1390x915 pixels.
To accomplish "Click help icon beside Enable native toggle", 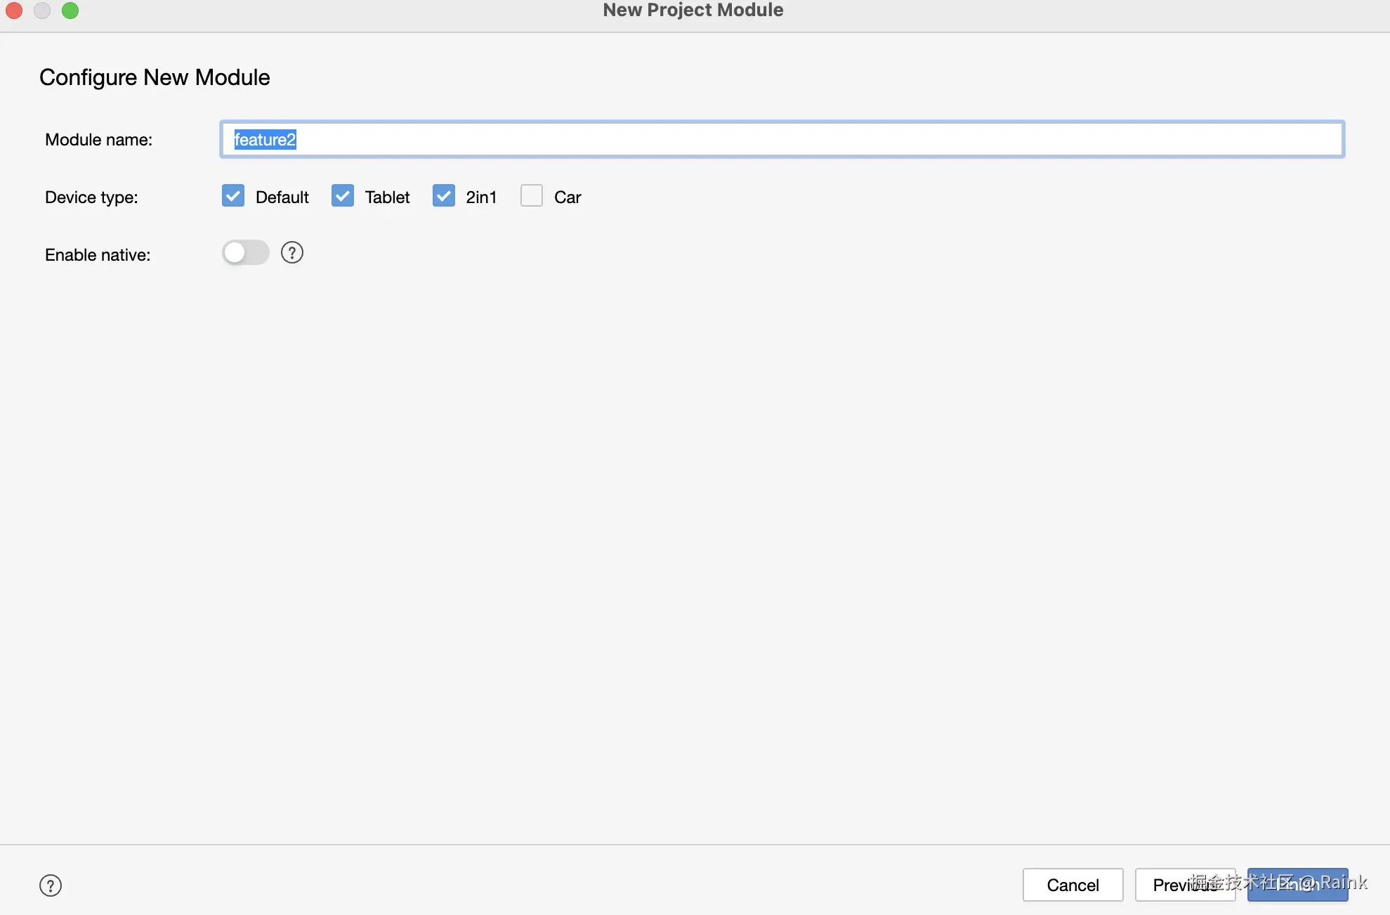I will pos(291,252).
